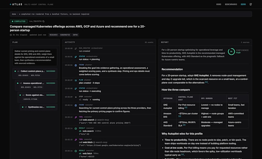Click the confidence ring gauge in the report

[x=231, y=52]
